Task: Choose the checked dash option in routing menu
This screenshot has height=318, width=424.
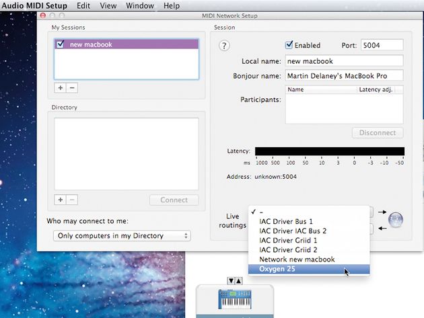Action: pyautogui.click(x=309, y=212)
